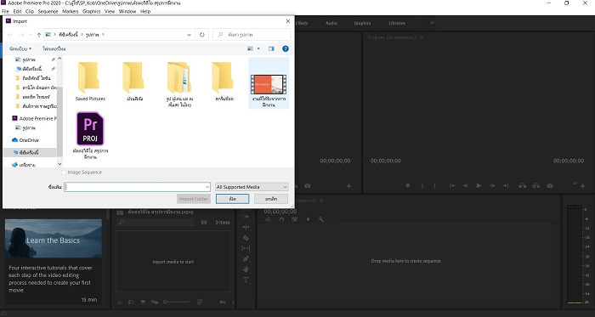595x317 pixels.
Task: Expand workspace overflow chevrons after Libraries
Action: [432, 23]
